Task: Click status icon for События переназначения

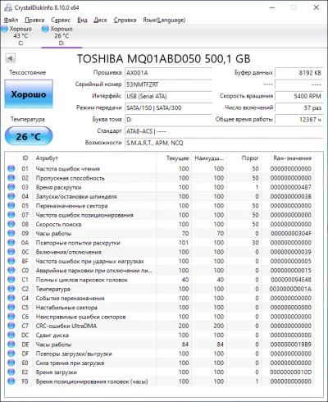Action: point(11,298)
